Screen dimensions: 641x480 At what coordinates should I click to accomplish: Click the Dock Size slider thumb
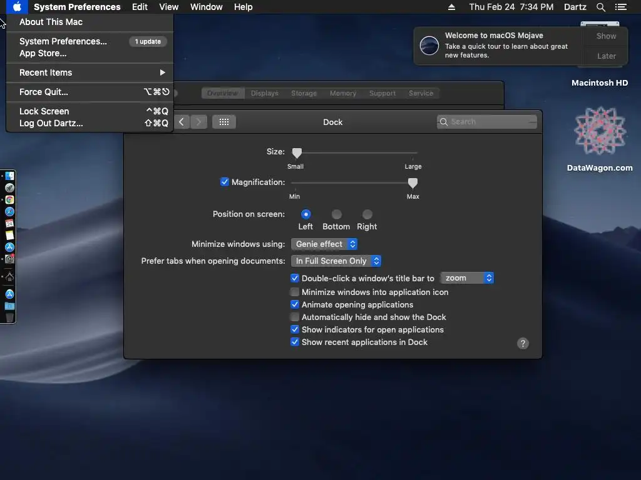[297, 152]
